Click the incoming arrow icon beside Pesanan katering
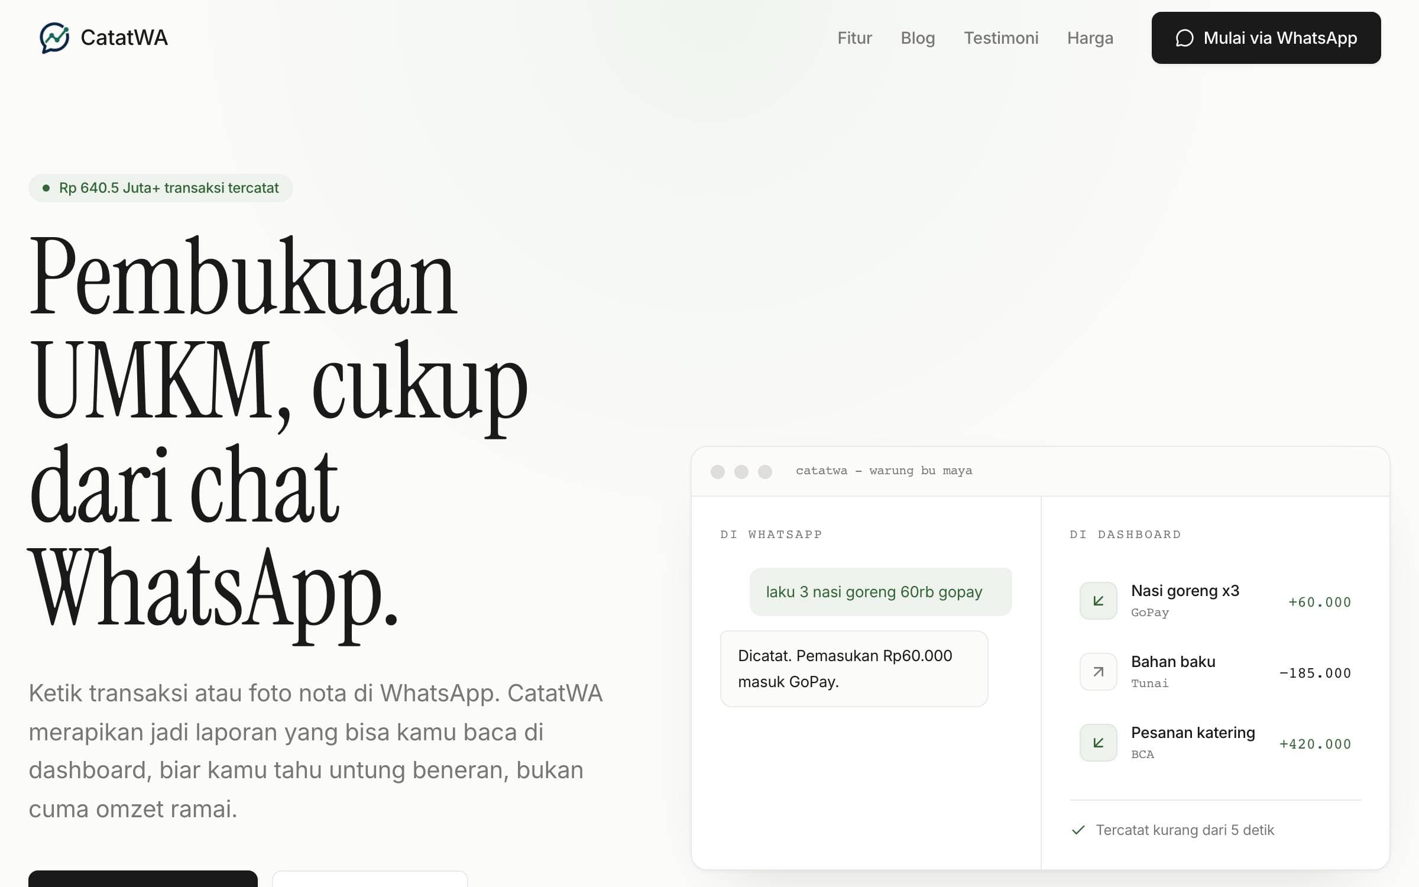The height and width of the screenshot is (887, 1419). pos(1098,743)
